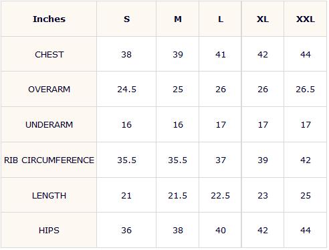Click rib circumference value 37 for L
Screen dimensions: 329x250
pyautogui.click(x=221, y=160)
